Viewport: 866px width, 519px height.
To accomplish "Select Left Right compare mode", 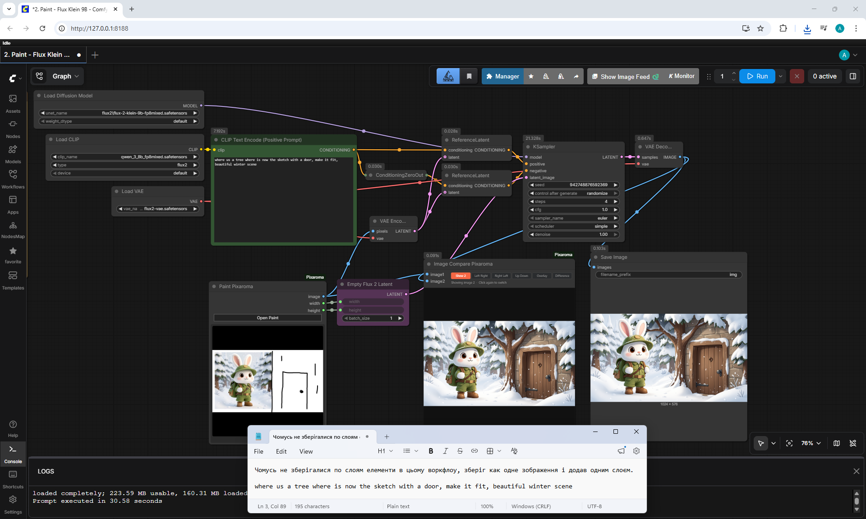I will 481,276.
